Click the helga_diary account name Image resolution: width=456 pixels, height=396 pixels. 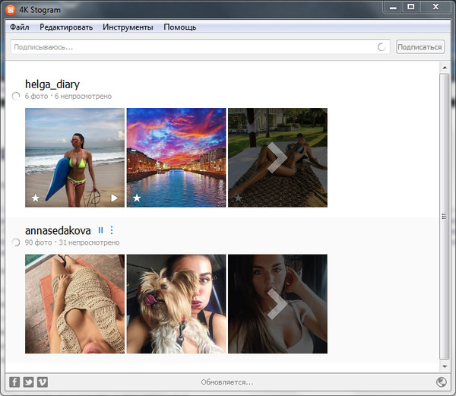tap(52, 84)
